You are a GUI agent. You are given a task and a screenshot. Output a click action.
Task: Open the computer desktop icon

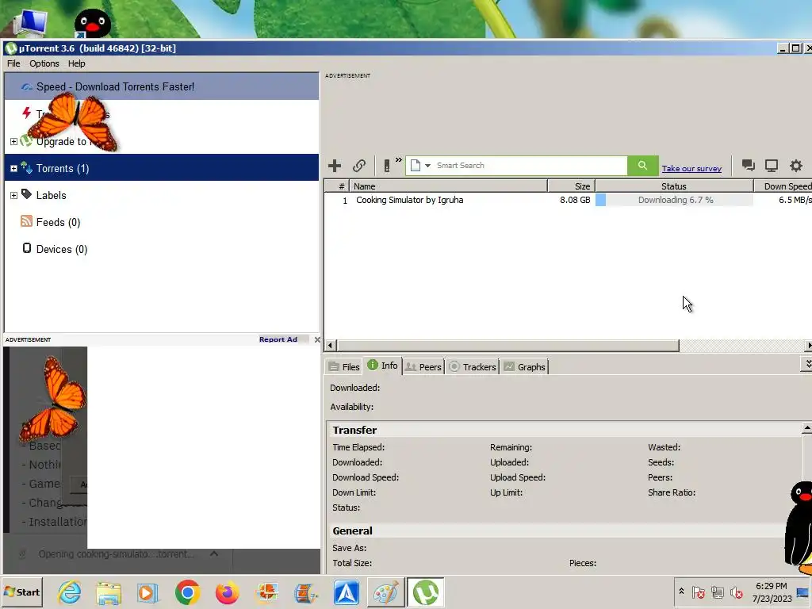click(x=29, y=21)
